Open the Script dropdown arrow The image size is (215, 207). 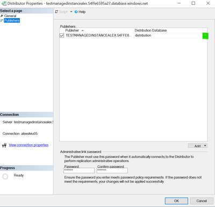pyautogui.click(x=71, y=12)
